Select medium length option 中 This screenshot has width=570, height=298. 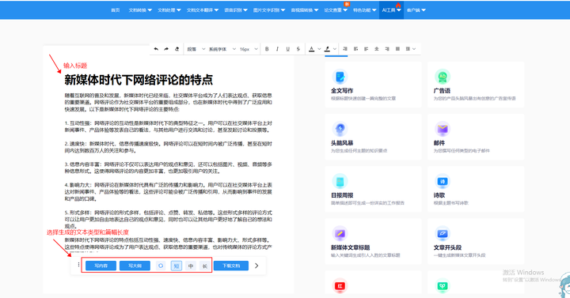pos(191,266)
